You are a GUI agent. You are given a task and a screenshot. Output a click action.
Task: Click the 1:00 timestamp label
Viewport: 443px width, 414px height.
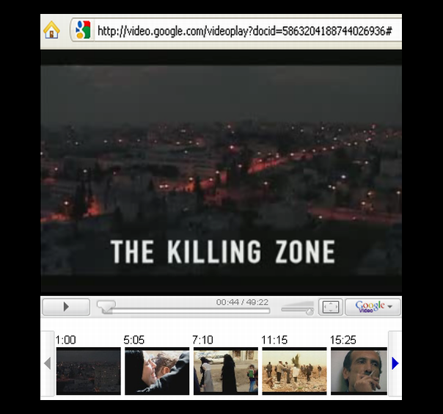point(65,340)
